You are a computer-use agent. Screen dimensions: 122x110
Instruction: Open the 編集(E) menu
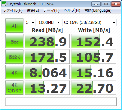tap(33, 10)
